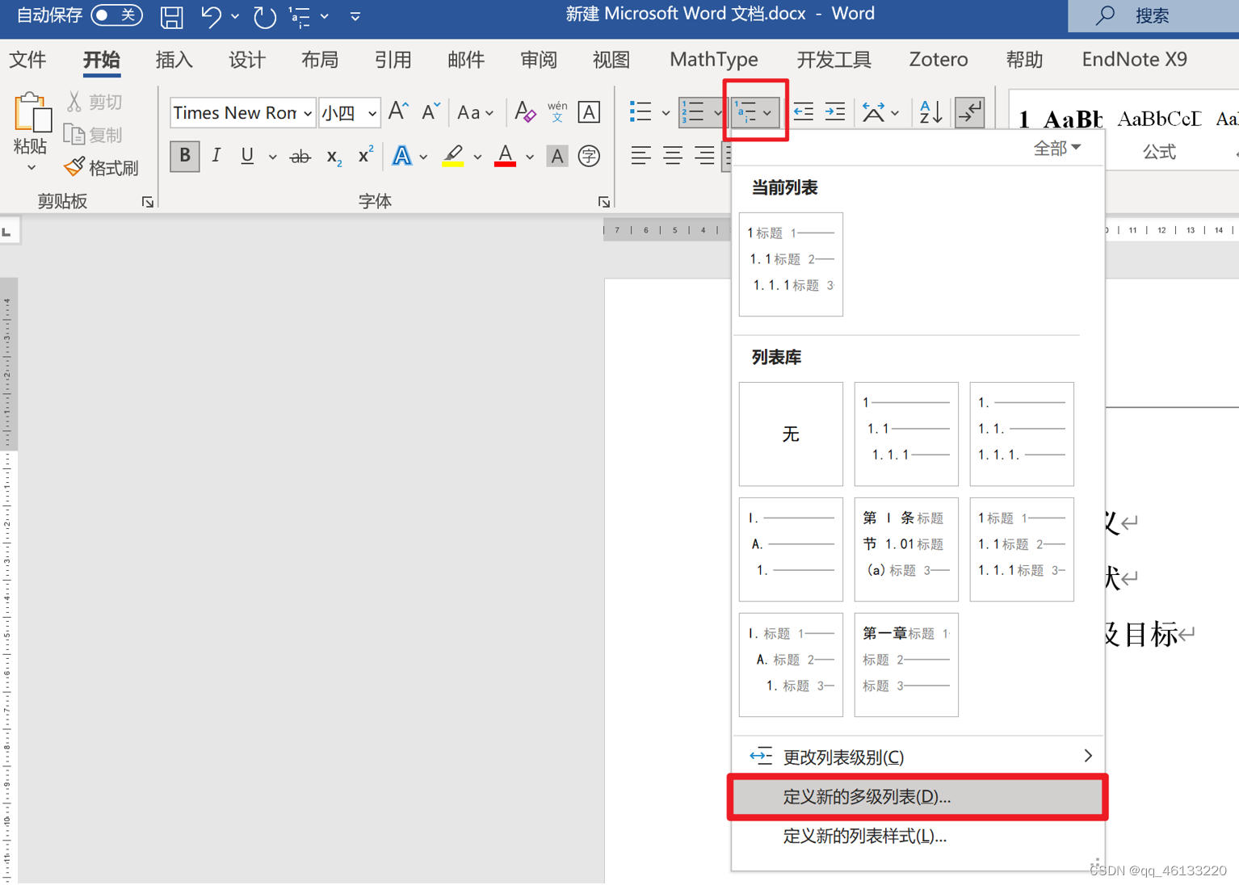Viewport: 1239px width, 885px height.
Task: Open the MathType ribbon tab
Action: (x=714, y=60)
